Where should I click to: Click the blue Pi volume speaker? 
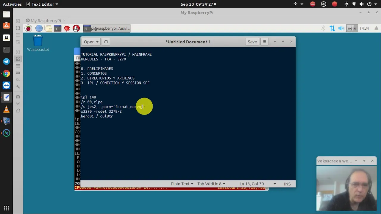pyautogui.click(x=341, y=29)
